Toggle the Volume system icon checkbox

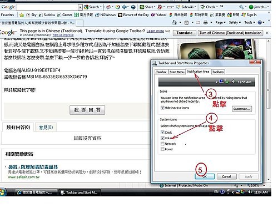coord(162,138)
